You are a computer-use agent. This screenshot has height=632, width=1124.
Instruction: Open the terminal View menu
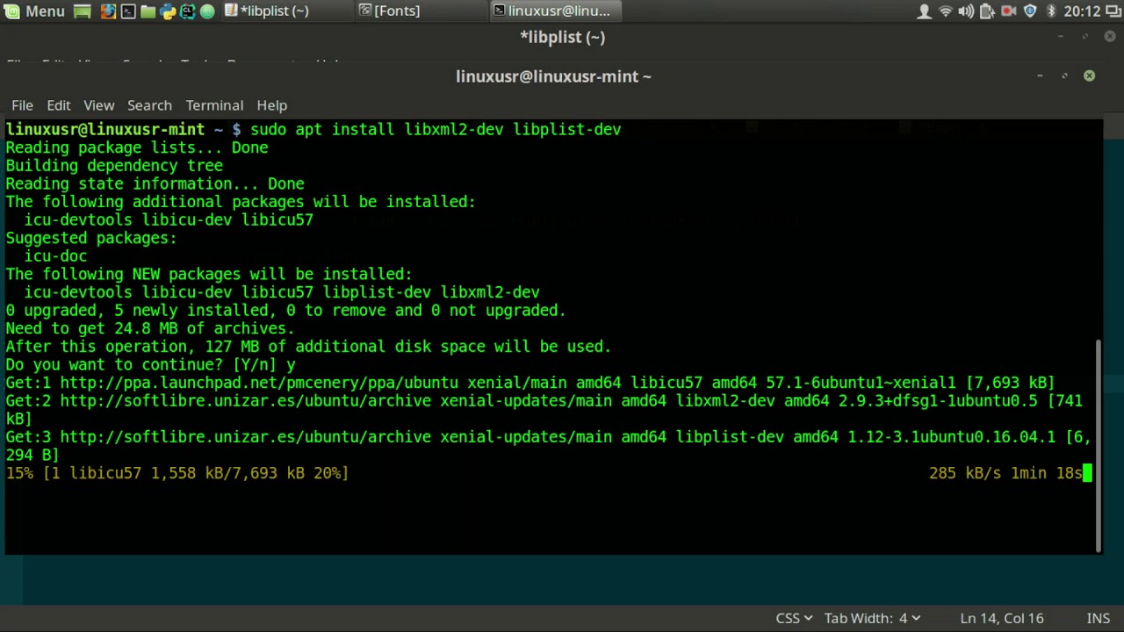(x=98, y=105)
